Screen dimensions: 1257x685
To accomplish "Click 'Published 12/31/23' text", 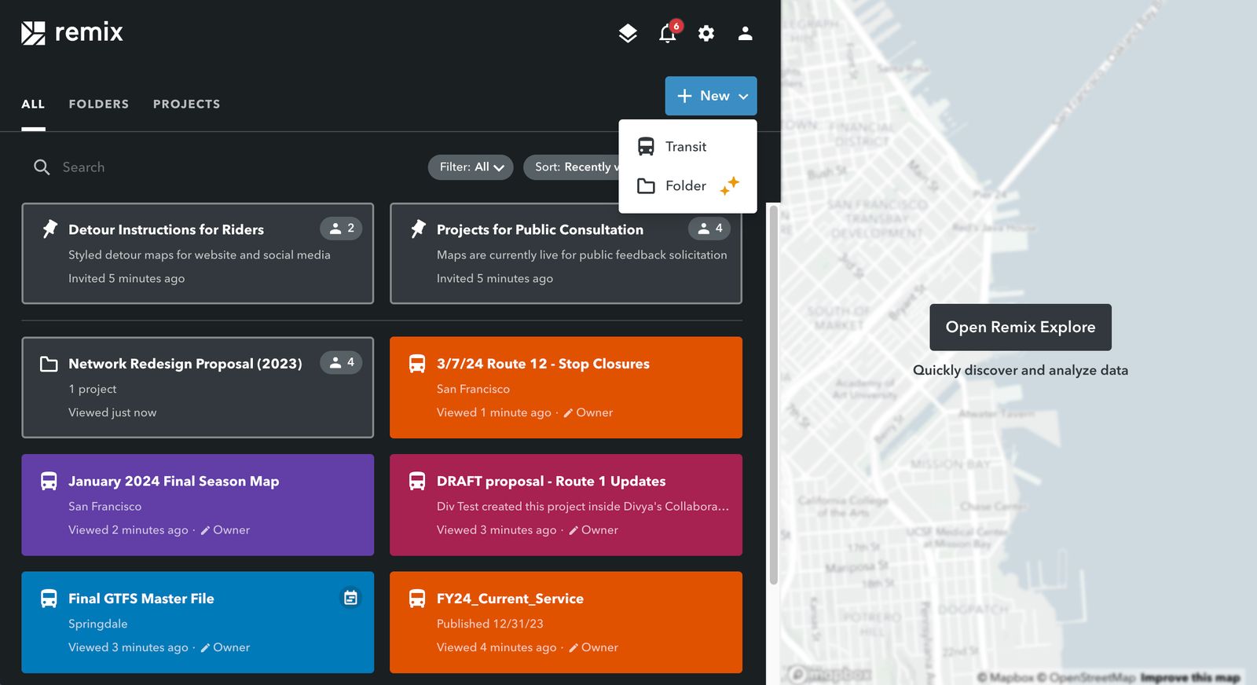I will click(490, 624).
